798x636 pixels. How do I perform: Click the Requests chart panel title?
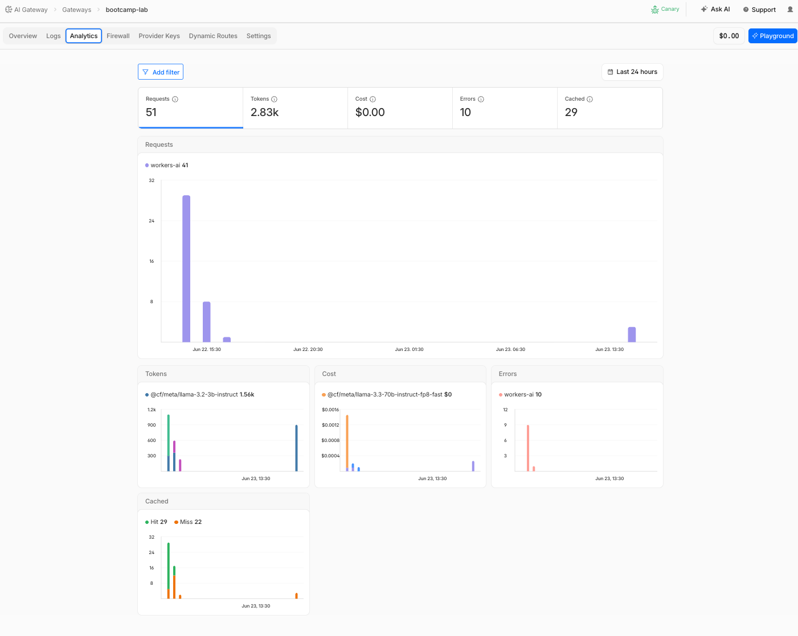(159, 145)
